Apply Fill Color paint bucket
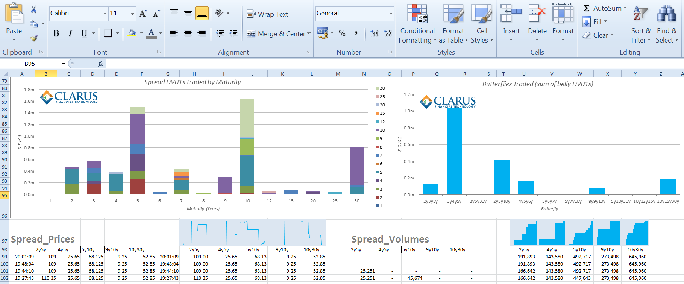Image resolution: width=684 pixels, height=284 pixels. (x=132, y=33)
